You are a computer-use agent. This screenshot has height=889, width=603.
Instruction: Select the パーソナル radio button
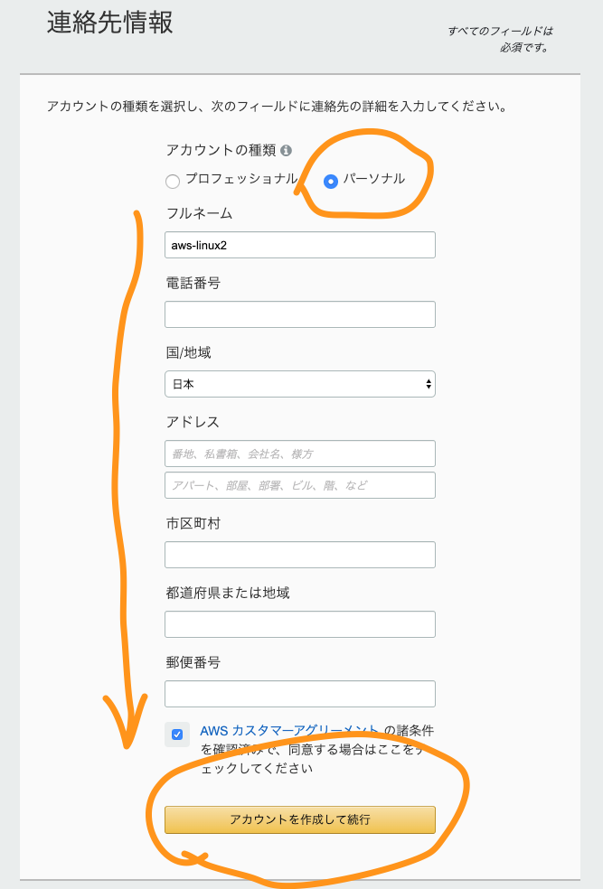click(x=331, y=181)
